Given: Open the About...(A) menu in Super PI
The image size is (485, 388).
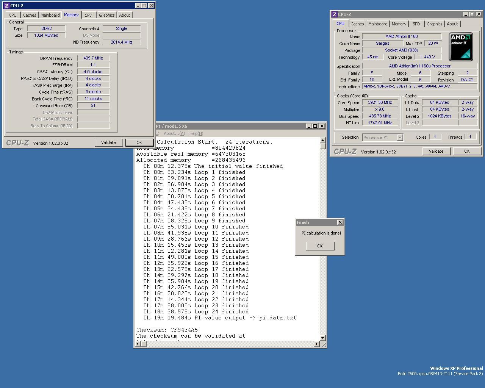Looking at the screenshot, I should tap(174, 133).
